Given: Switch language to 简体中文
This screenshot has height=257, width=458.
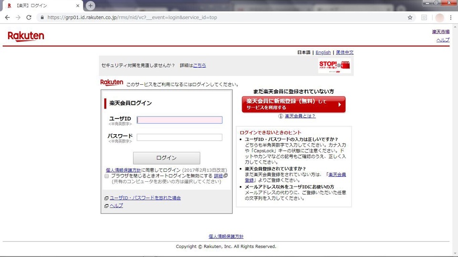Looking at the screenshot, I should (344, 52).
